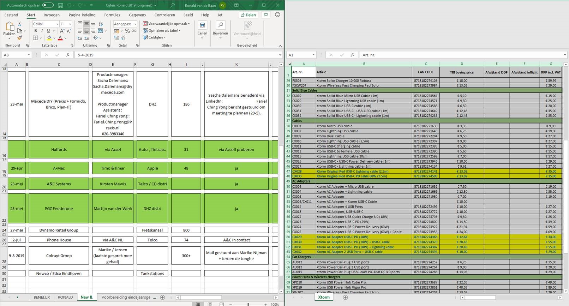Toggle center horizontal alignment
569x306 pixels.
[86, 31]
